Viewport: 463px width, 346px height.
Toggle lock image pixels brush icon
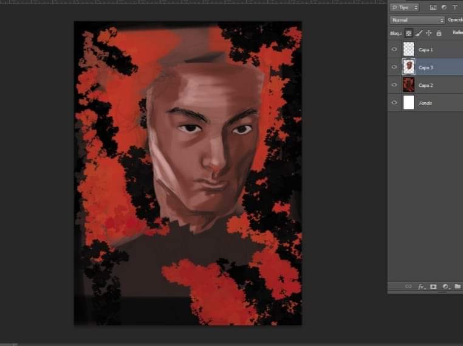pos(419,33)
